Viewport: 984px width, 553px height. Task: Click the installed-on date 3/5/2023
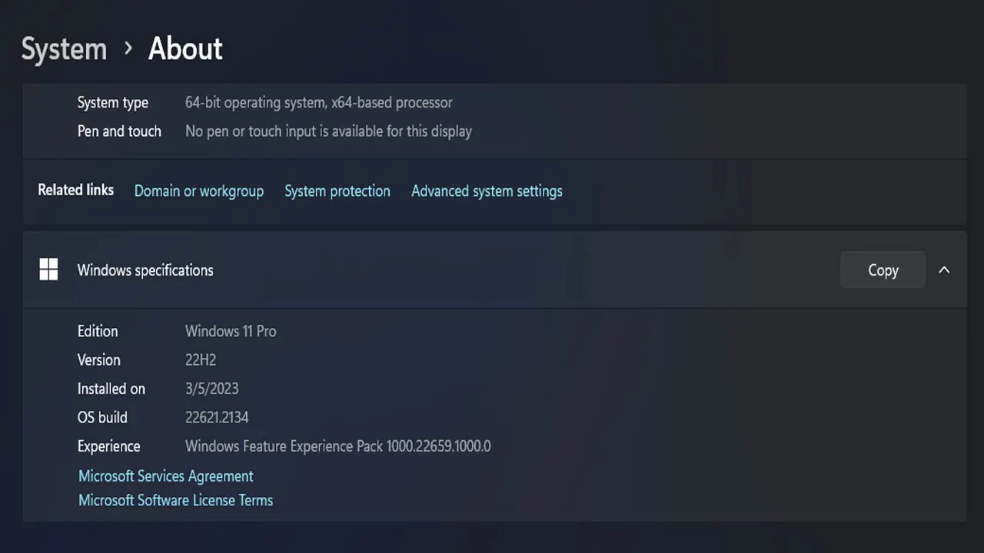211,389
